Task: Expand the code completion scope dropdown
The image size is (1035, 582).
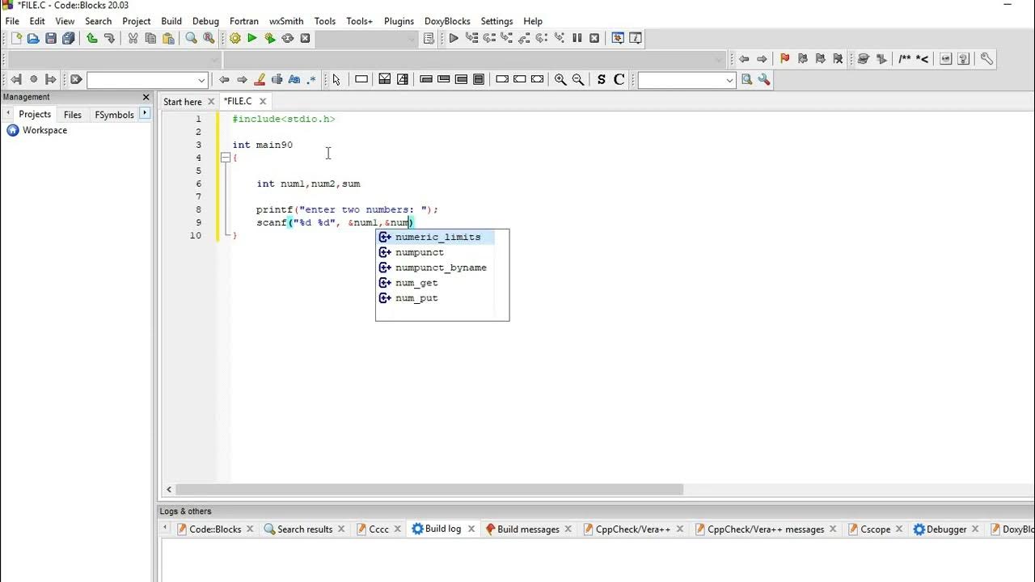Action: coord(214,59)
